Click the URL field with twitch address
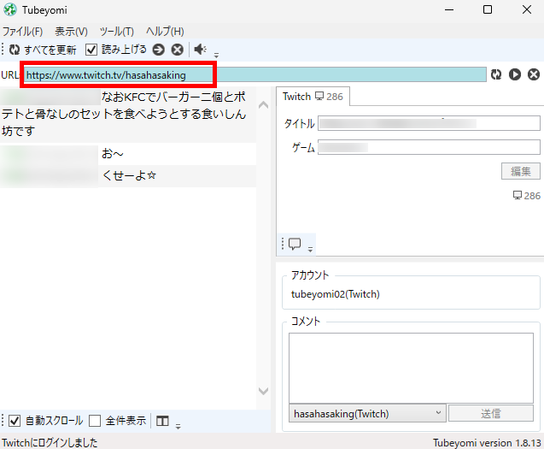Viewport: 544px width, 449px height. [255, 74]
